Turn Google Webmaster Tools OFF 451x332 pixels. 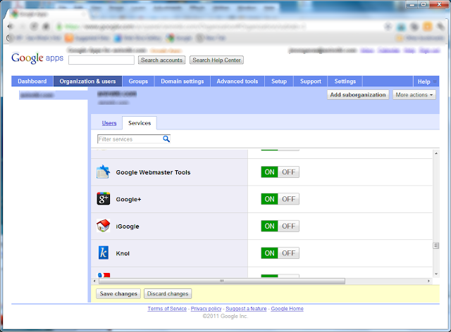(x=288, y=172)
